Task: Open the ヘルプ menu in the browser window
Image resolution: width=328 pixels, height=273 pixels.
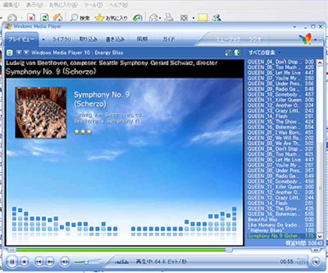Action: 118,5
